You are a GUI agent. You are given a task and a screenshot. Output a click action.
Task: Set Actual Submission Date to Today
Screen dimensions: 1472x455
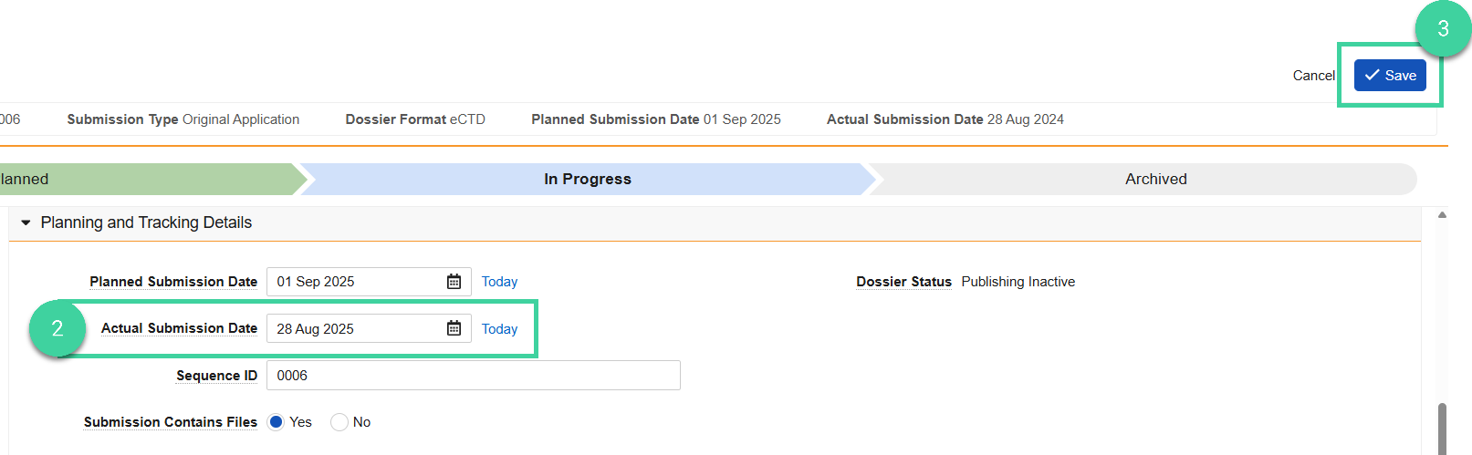coord(499,329)
